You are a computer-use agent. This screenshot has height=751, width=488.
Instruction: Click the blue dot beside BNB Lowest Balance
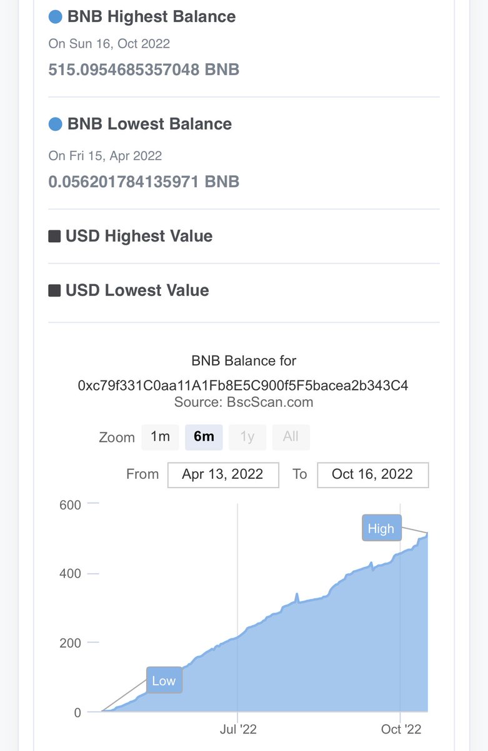click(55, 124)
